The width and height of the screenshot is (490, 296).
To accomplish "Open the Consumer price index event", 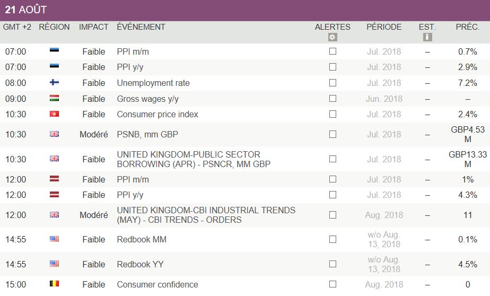I will 157,114.
